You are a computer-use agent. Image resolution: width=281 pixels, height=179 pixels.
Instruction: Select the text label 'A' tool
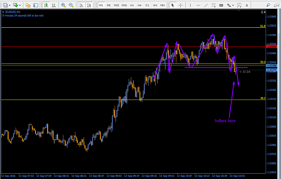click(247, 5)
